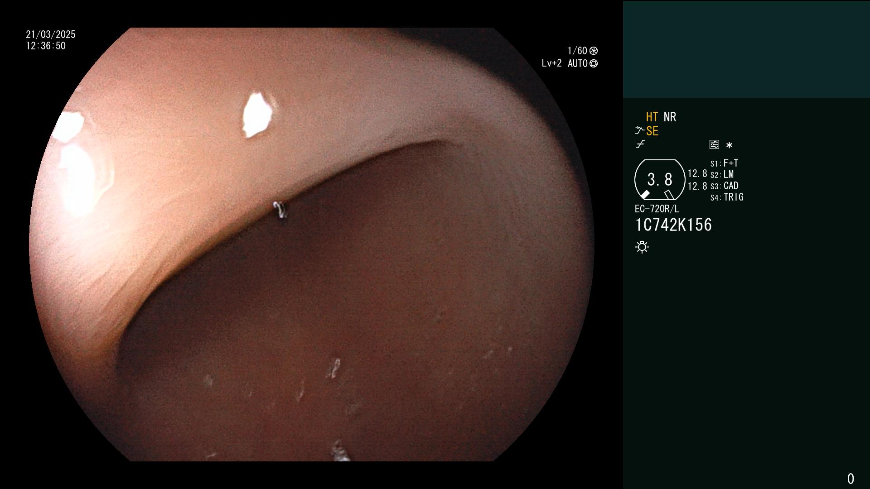Click the serial number 1C742K156
Screen dimensions: 870x489
(x=673, y=225)
